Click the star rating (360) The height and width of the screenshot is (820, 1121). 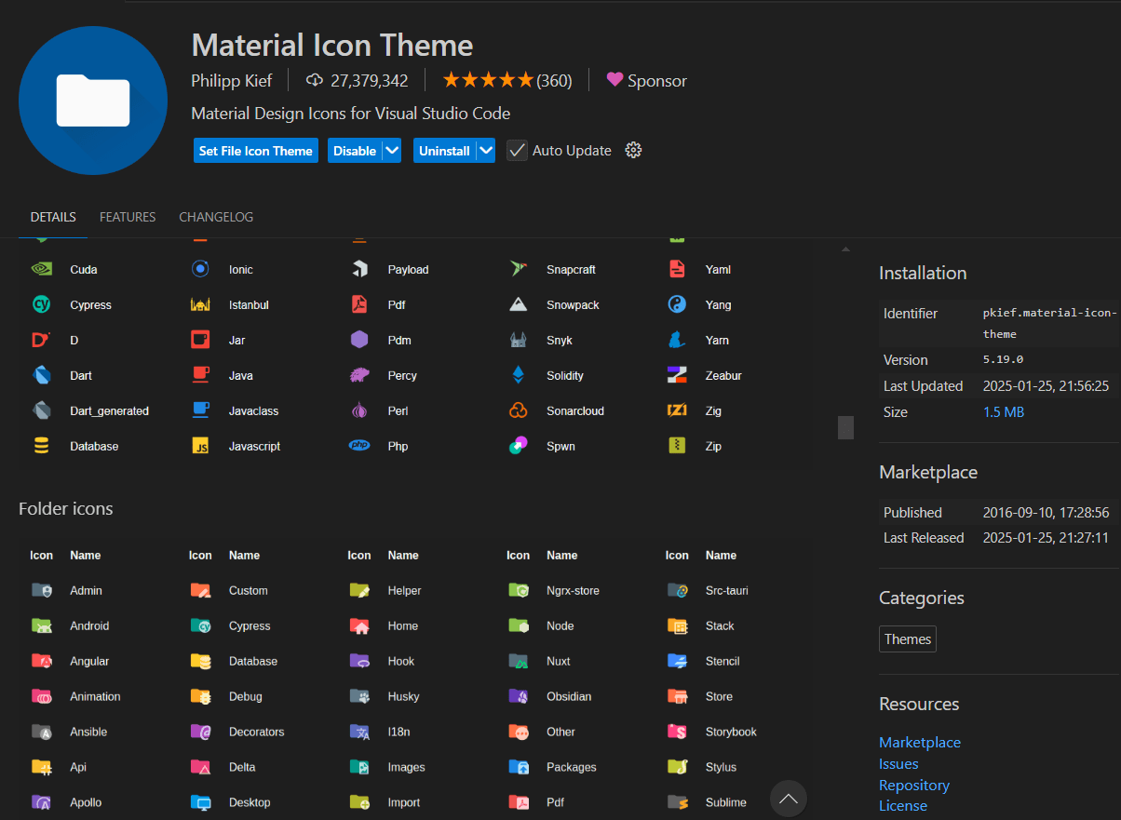pyautogui.click(x=507, y=81)
